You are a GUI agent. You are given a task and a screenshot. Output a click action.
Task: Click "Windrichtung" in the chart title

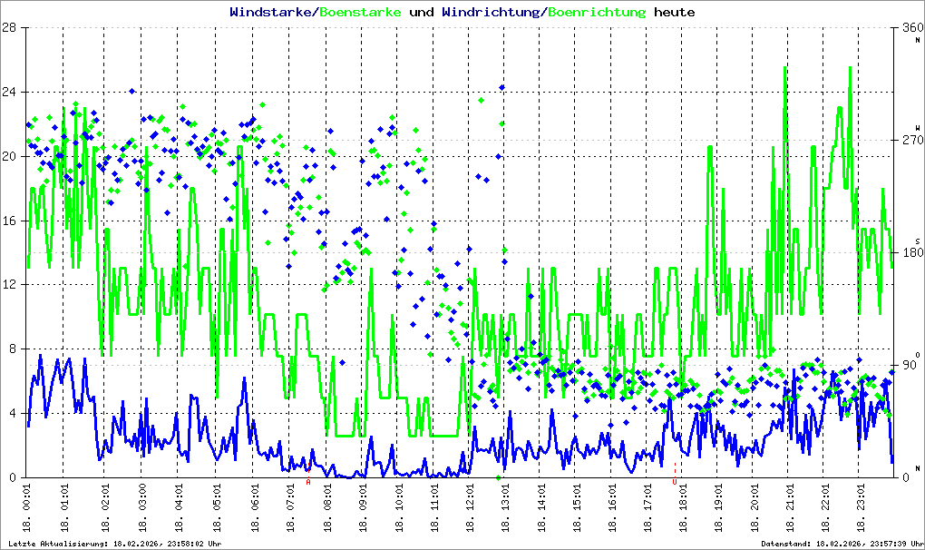coord(491,12)
